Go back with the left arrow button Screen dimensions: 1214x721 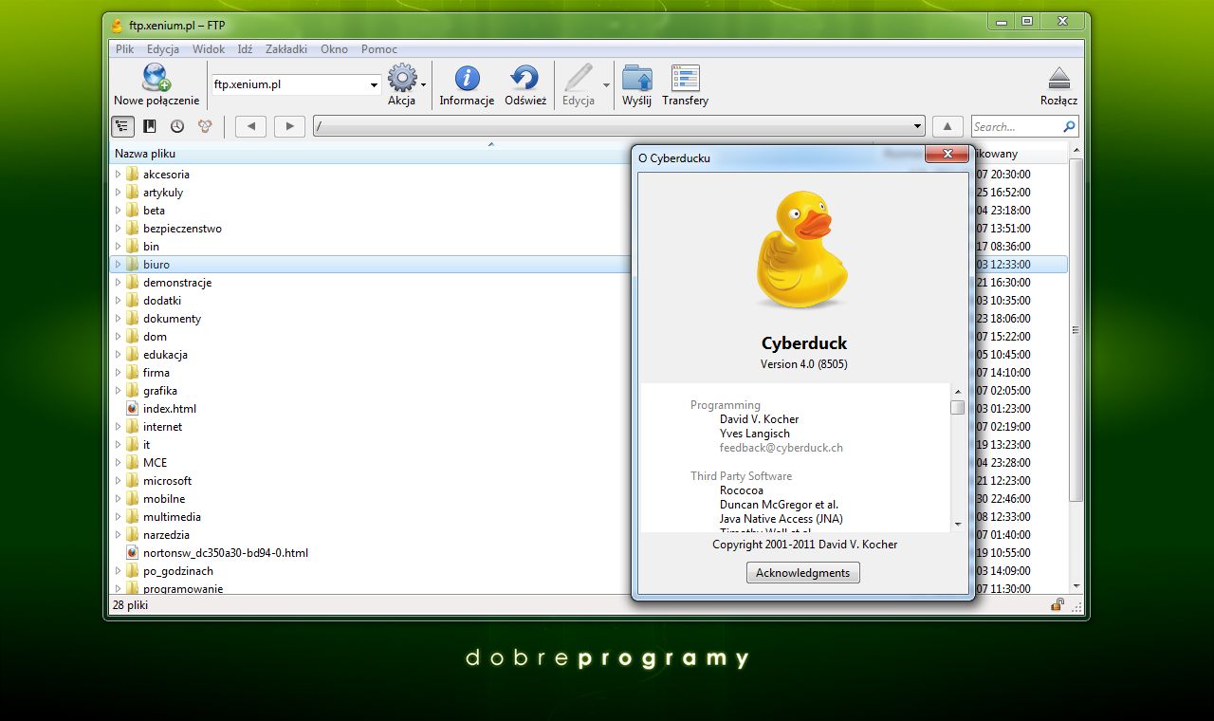pos(250,126)
